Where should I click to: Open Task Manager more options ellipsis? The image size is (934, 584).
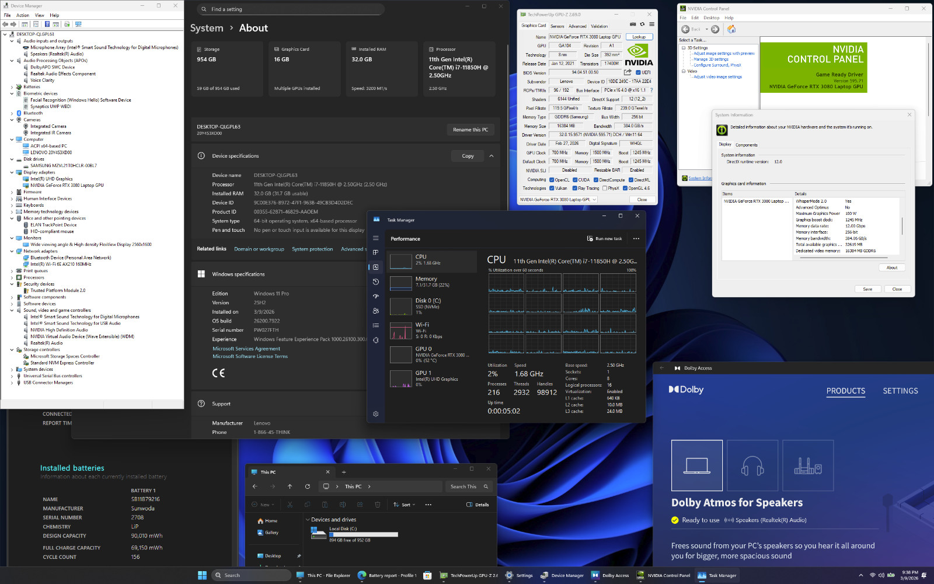tap(636, 238)
